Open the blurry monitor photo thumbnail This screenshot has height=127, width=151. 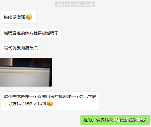coord(26,72)
